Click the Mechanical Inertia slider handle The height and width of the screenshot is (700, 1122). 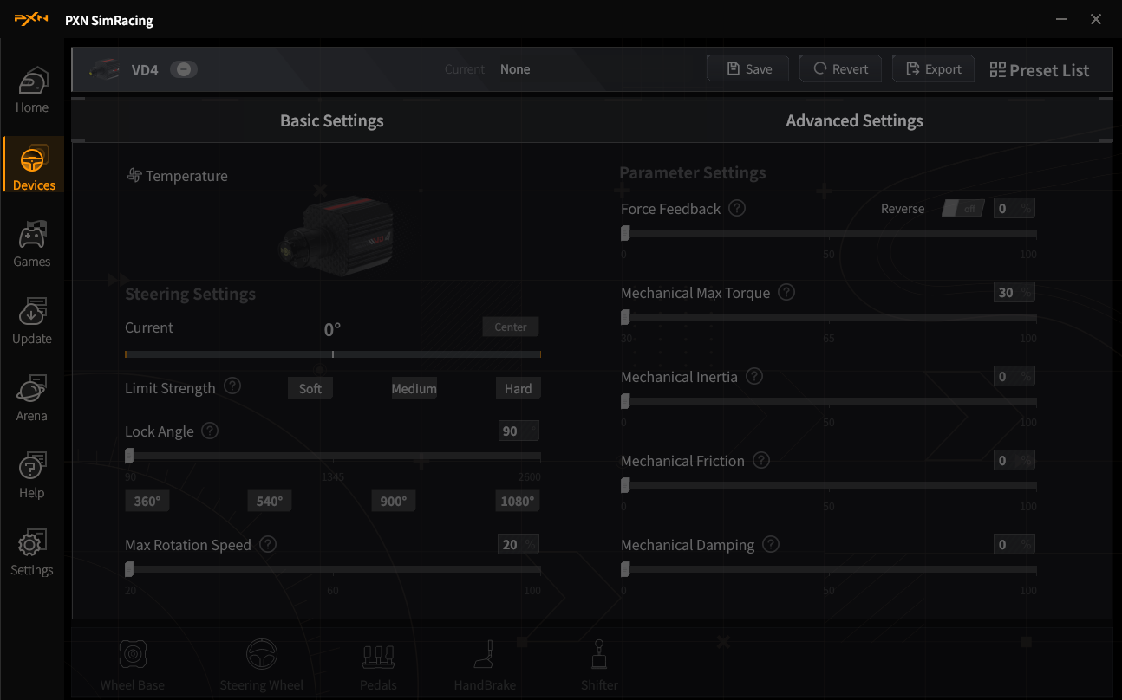tap(625, 401)
